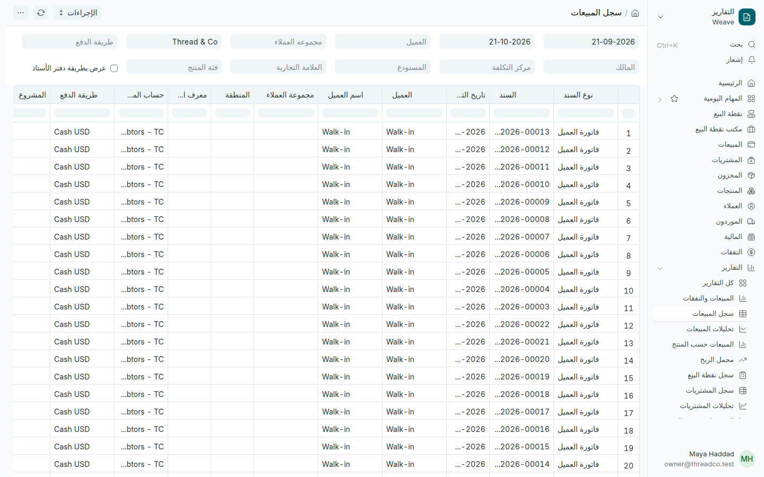This screenshot has height=477, width=764.
Task: Click the from-date field 21-09-2026
Action: point(591,42)
